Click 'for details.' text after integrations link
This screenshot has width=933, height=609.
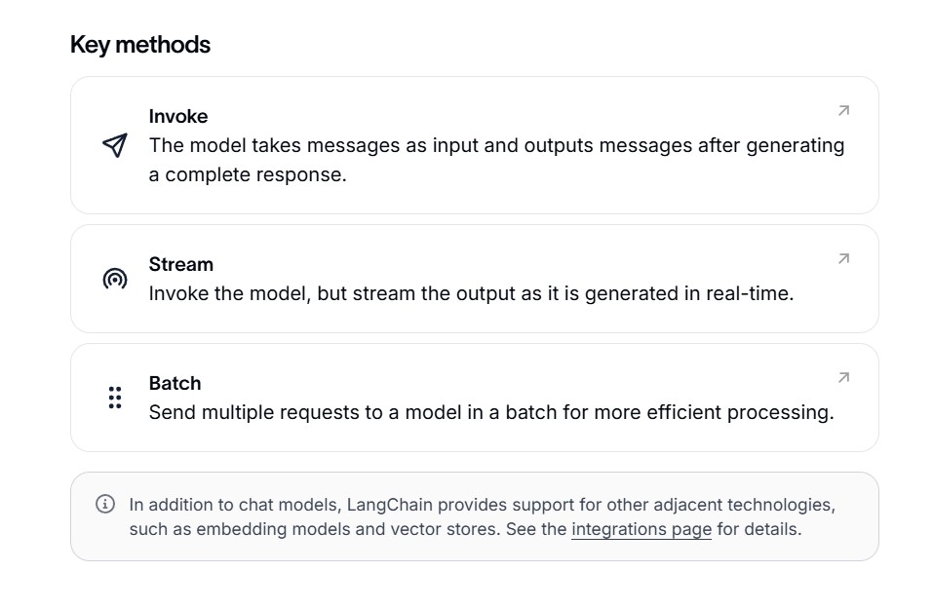click(759, 529)
